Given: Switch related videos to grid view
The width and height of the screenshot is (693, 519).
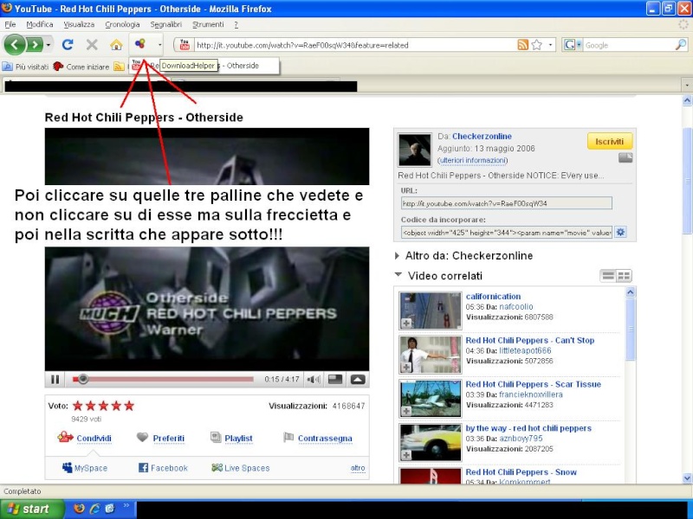Looking at the screenshot, I should tap(624, 276).
